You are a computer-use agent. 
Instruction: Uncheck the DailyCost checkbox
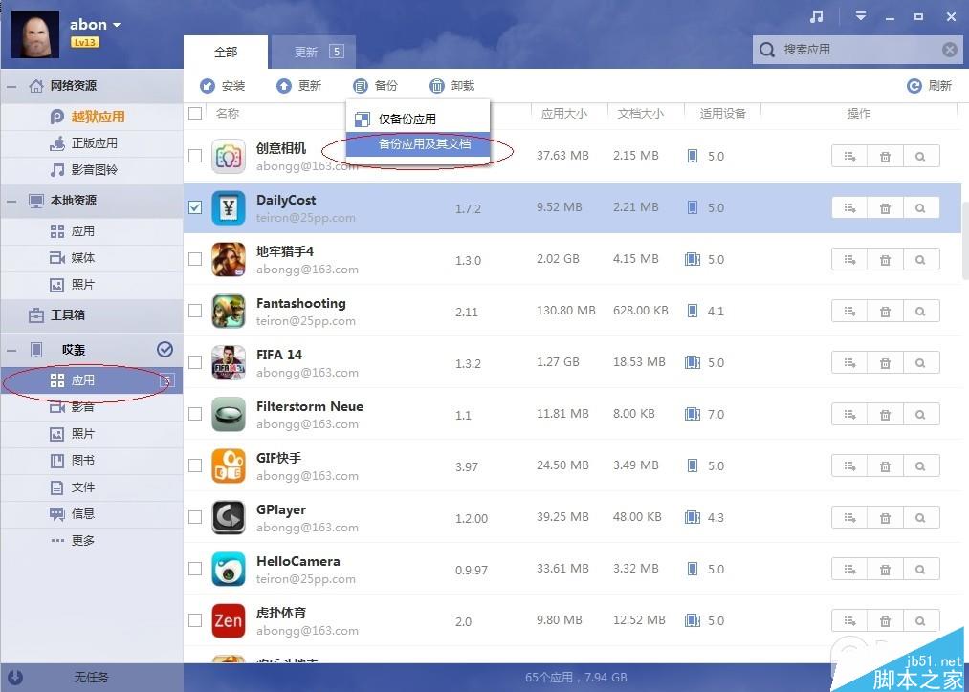(x=196, y=206)
